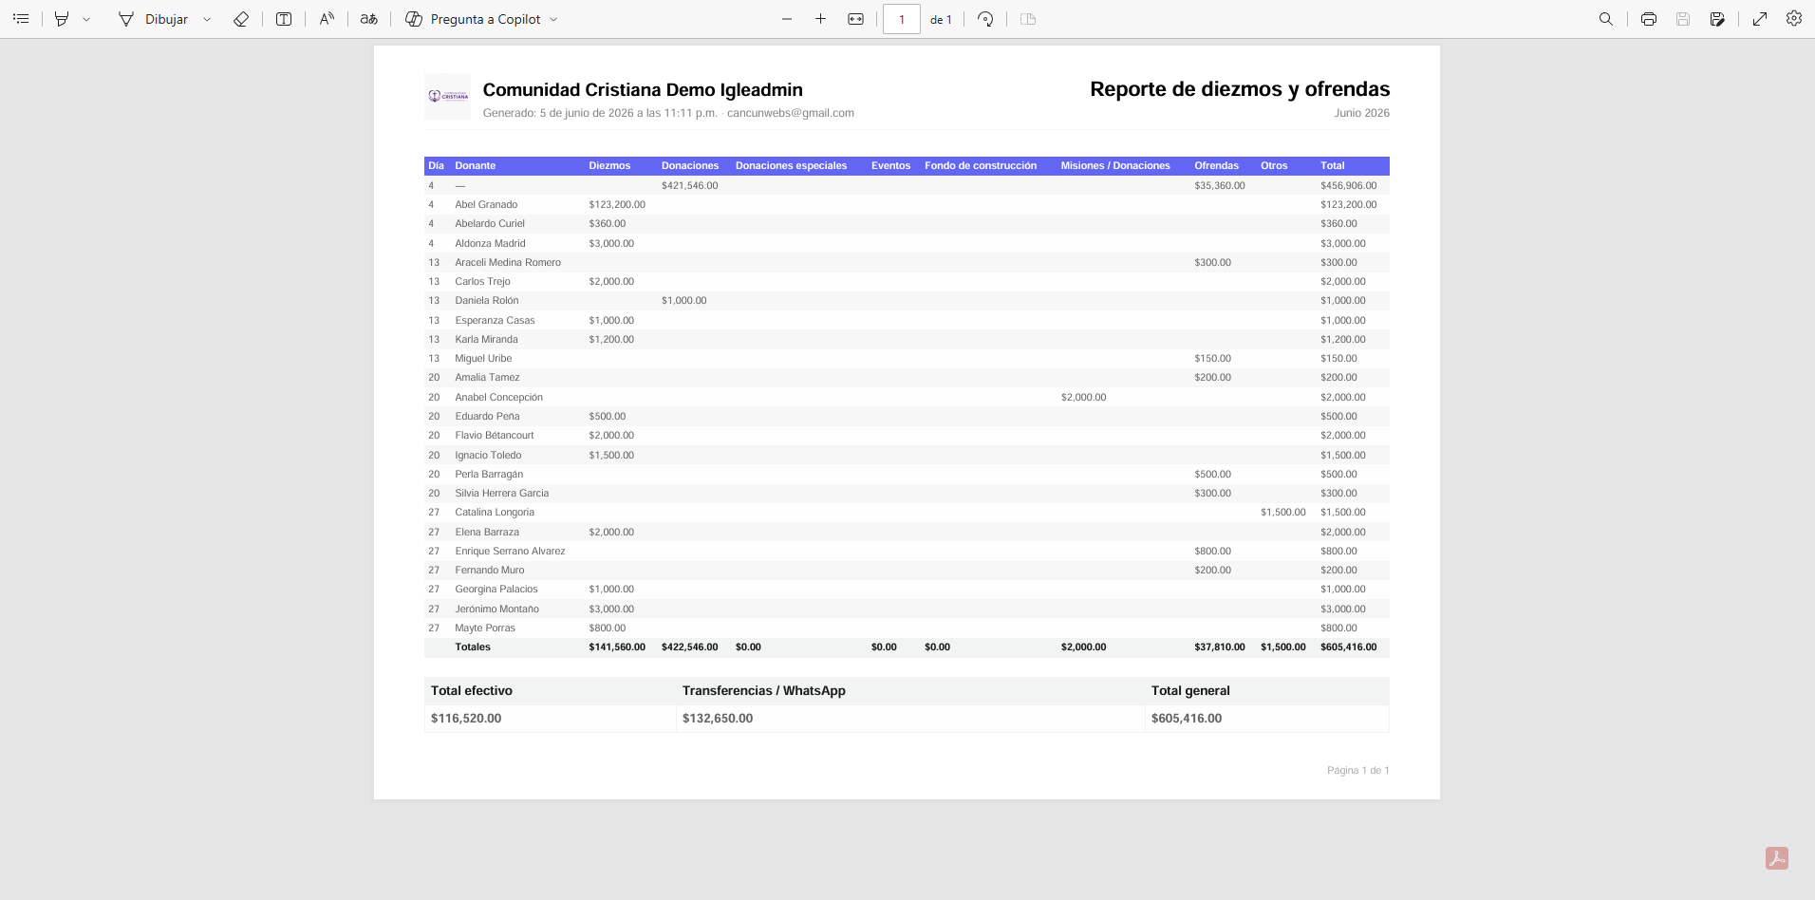Click the '$35,360.00' Ofrendas value
Screen dimensions: 1815x900
(1220, 185)
